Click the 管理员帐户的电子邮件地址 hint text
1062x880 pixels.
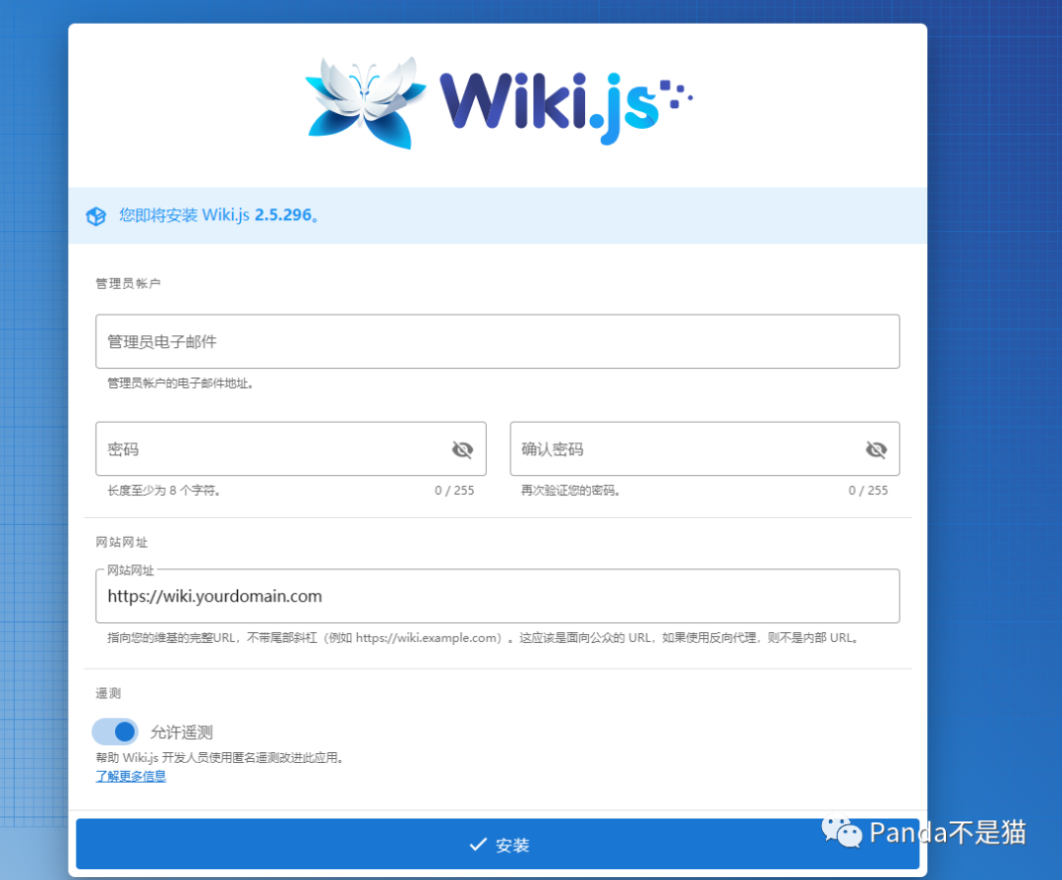(x=180, y=383)
